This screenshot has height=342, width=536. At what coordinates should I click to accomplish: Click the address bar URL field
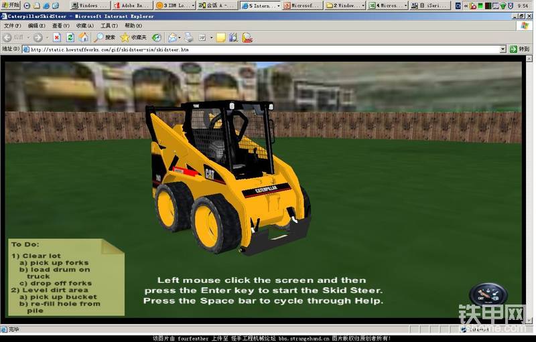(265, 50)
